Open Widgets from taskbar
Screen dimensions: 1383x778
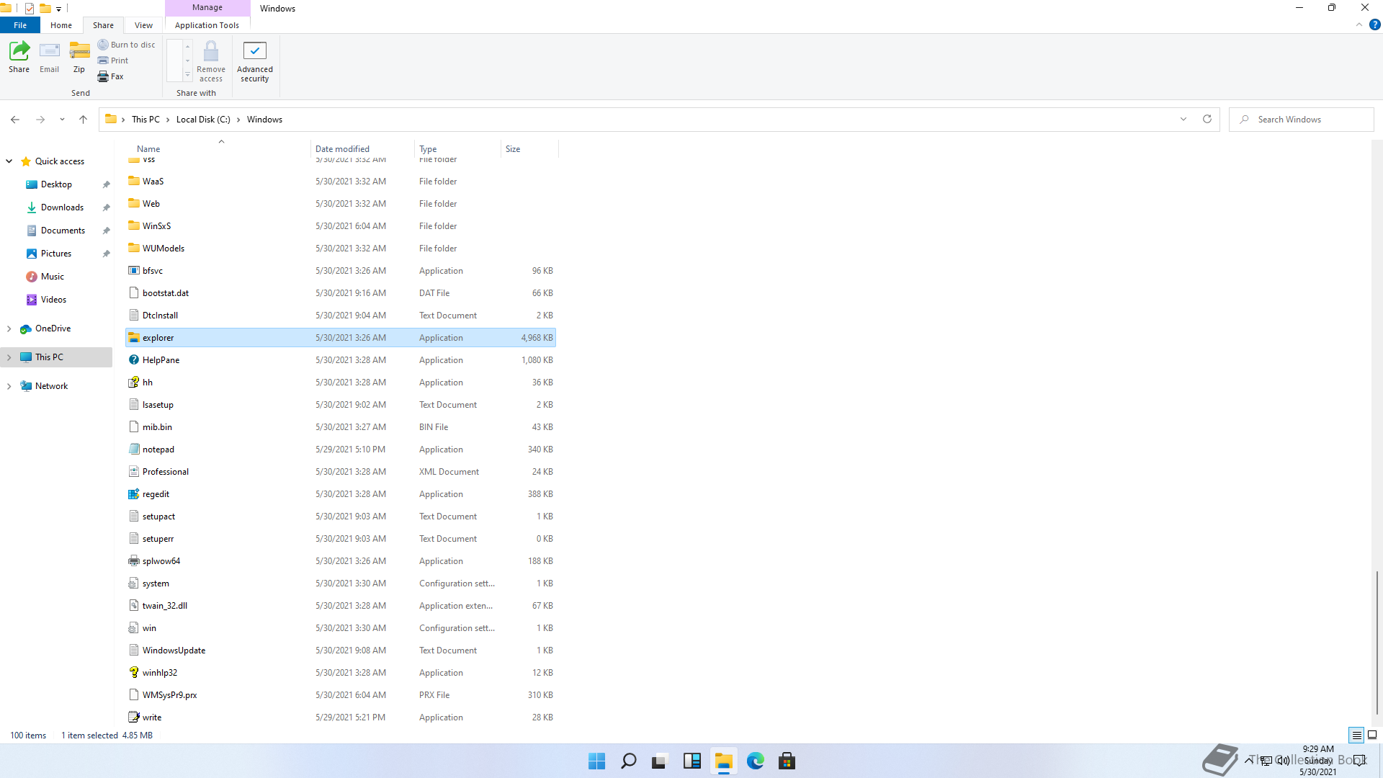(691, 761)
